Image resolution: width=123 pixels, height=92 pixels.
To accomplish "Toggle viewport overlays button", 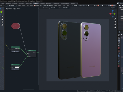I will click(102, 5).
